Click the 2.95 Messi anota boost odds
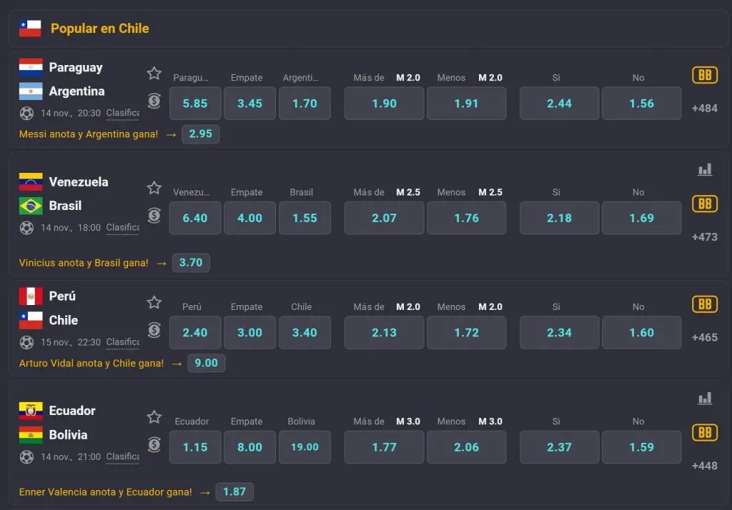The width and height of the screenshot is (732, 510). (200, 134)
